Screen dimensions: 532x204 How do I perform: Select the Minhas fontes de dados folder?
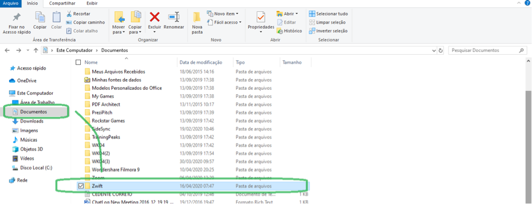coord(116,80)
